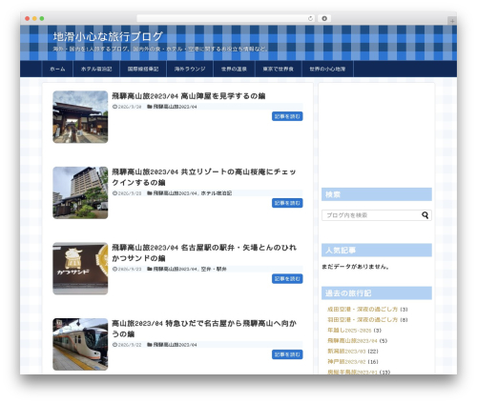The height and width of the screenshot is (403, 477).
Task: Open the 高山桜庵にチェックインするの編 article title
Action: [x=204, y=177]
